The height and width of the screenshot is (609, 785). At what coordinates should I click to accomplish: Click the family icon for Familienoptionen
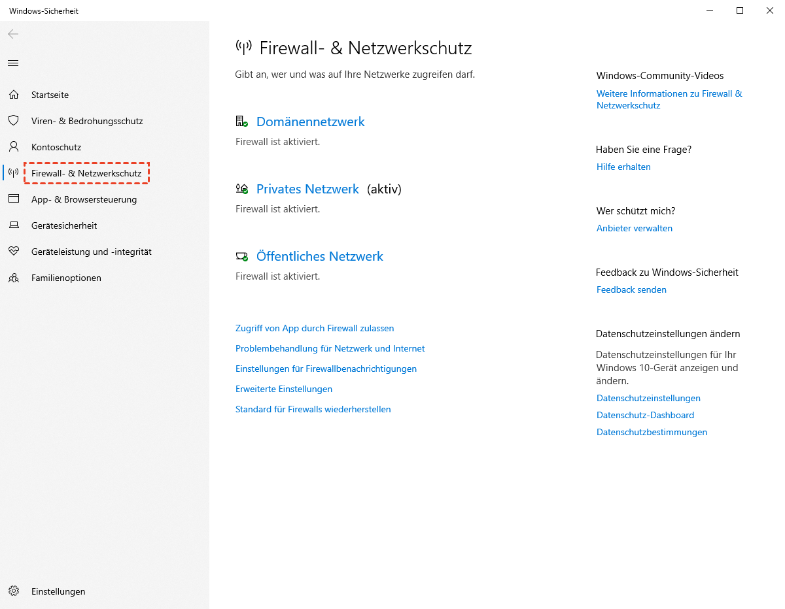[x=13, y=278]
